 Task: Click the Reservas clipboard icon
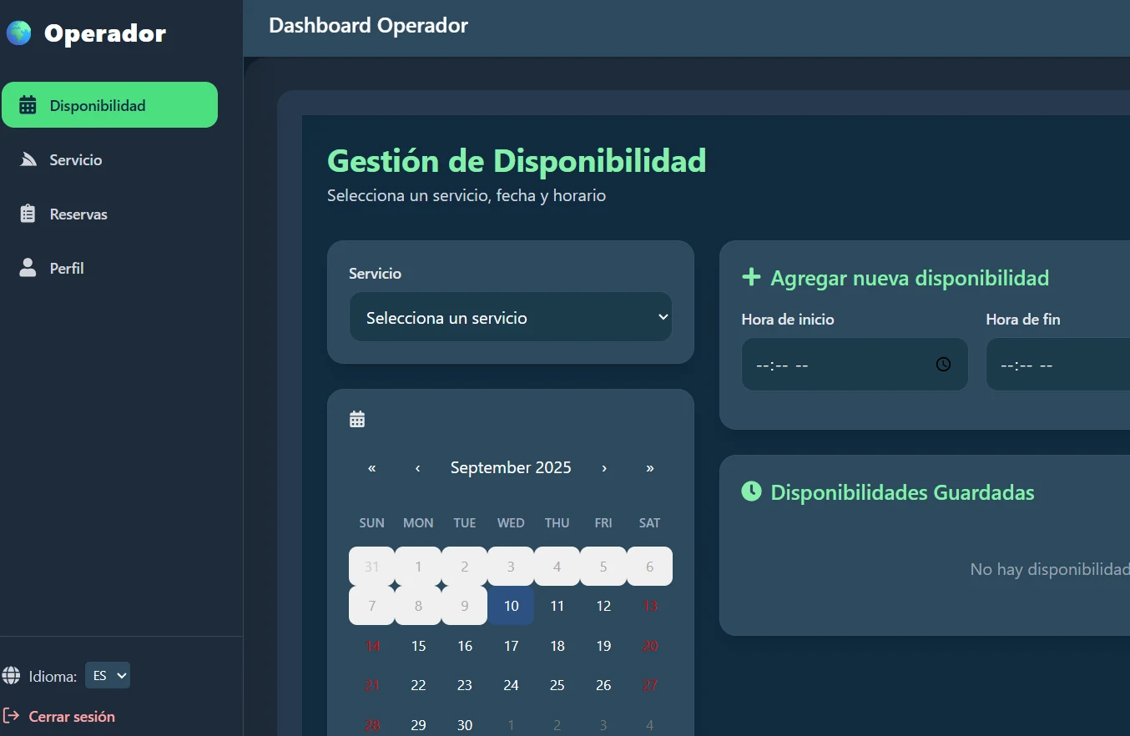(x=28, y=214)
